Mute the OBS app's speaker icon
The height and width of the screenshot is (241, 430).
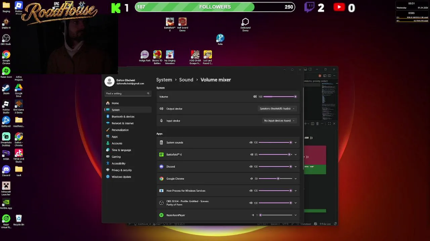point(251,203)
